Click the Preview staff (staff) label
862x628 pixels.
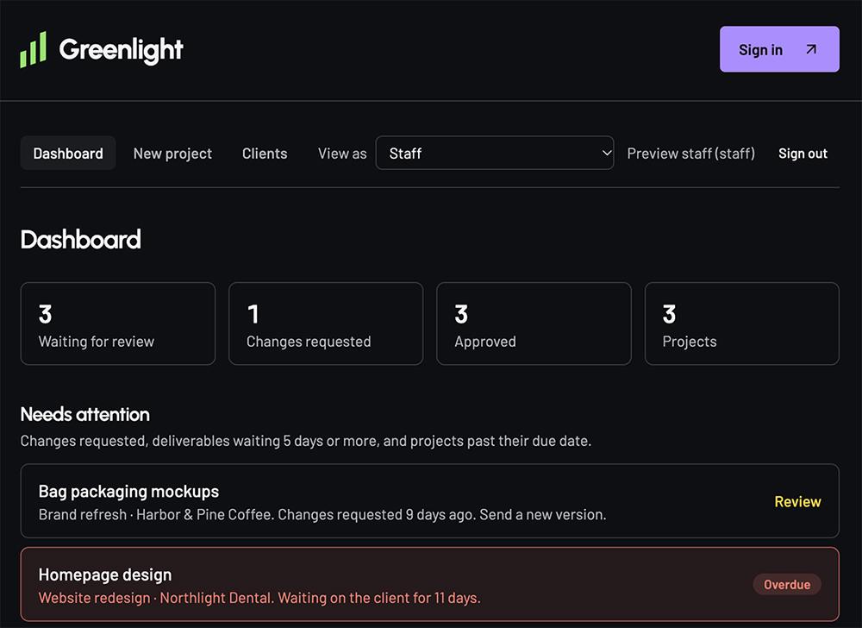click(691, 154)
